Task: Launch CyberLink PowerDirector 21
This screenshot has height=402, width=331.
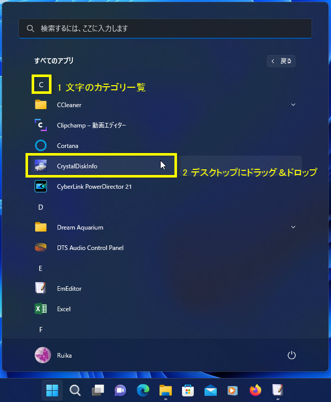Action: click(94, 186)
